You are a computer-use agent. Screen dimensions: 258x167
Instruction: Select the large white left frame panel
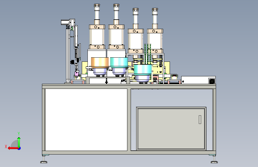(86, 120)
